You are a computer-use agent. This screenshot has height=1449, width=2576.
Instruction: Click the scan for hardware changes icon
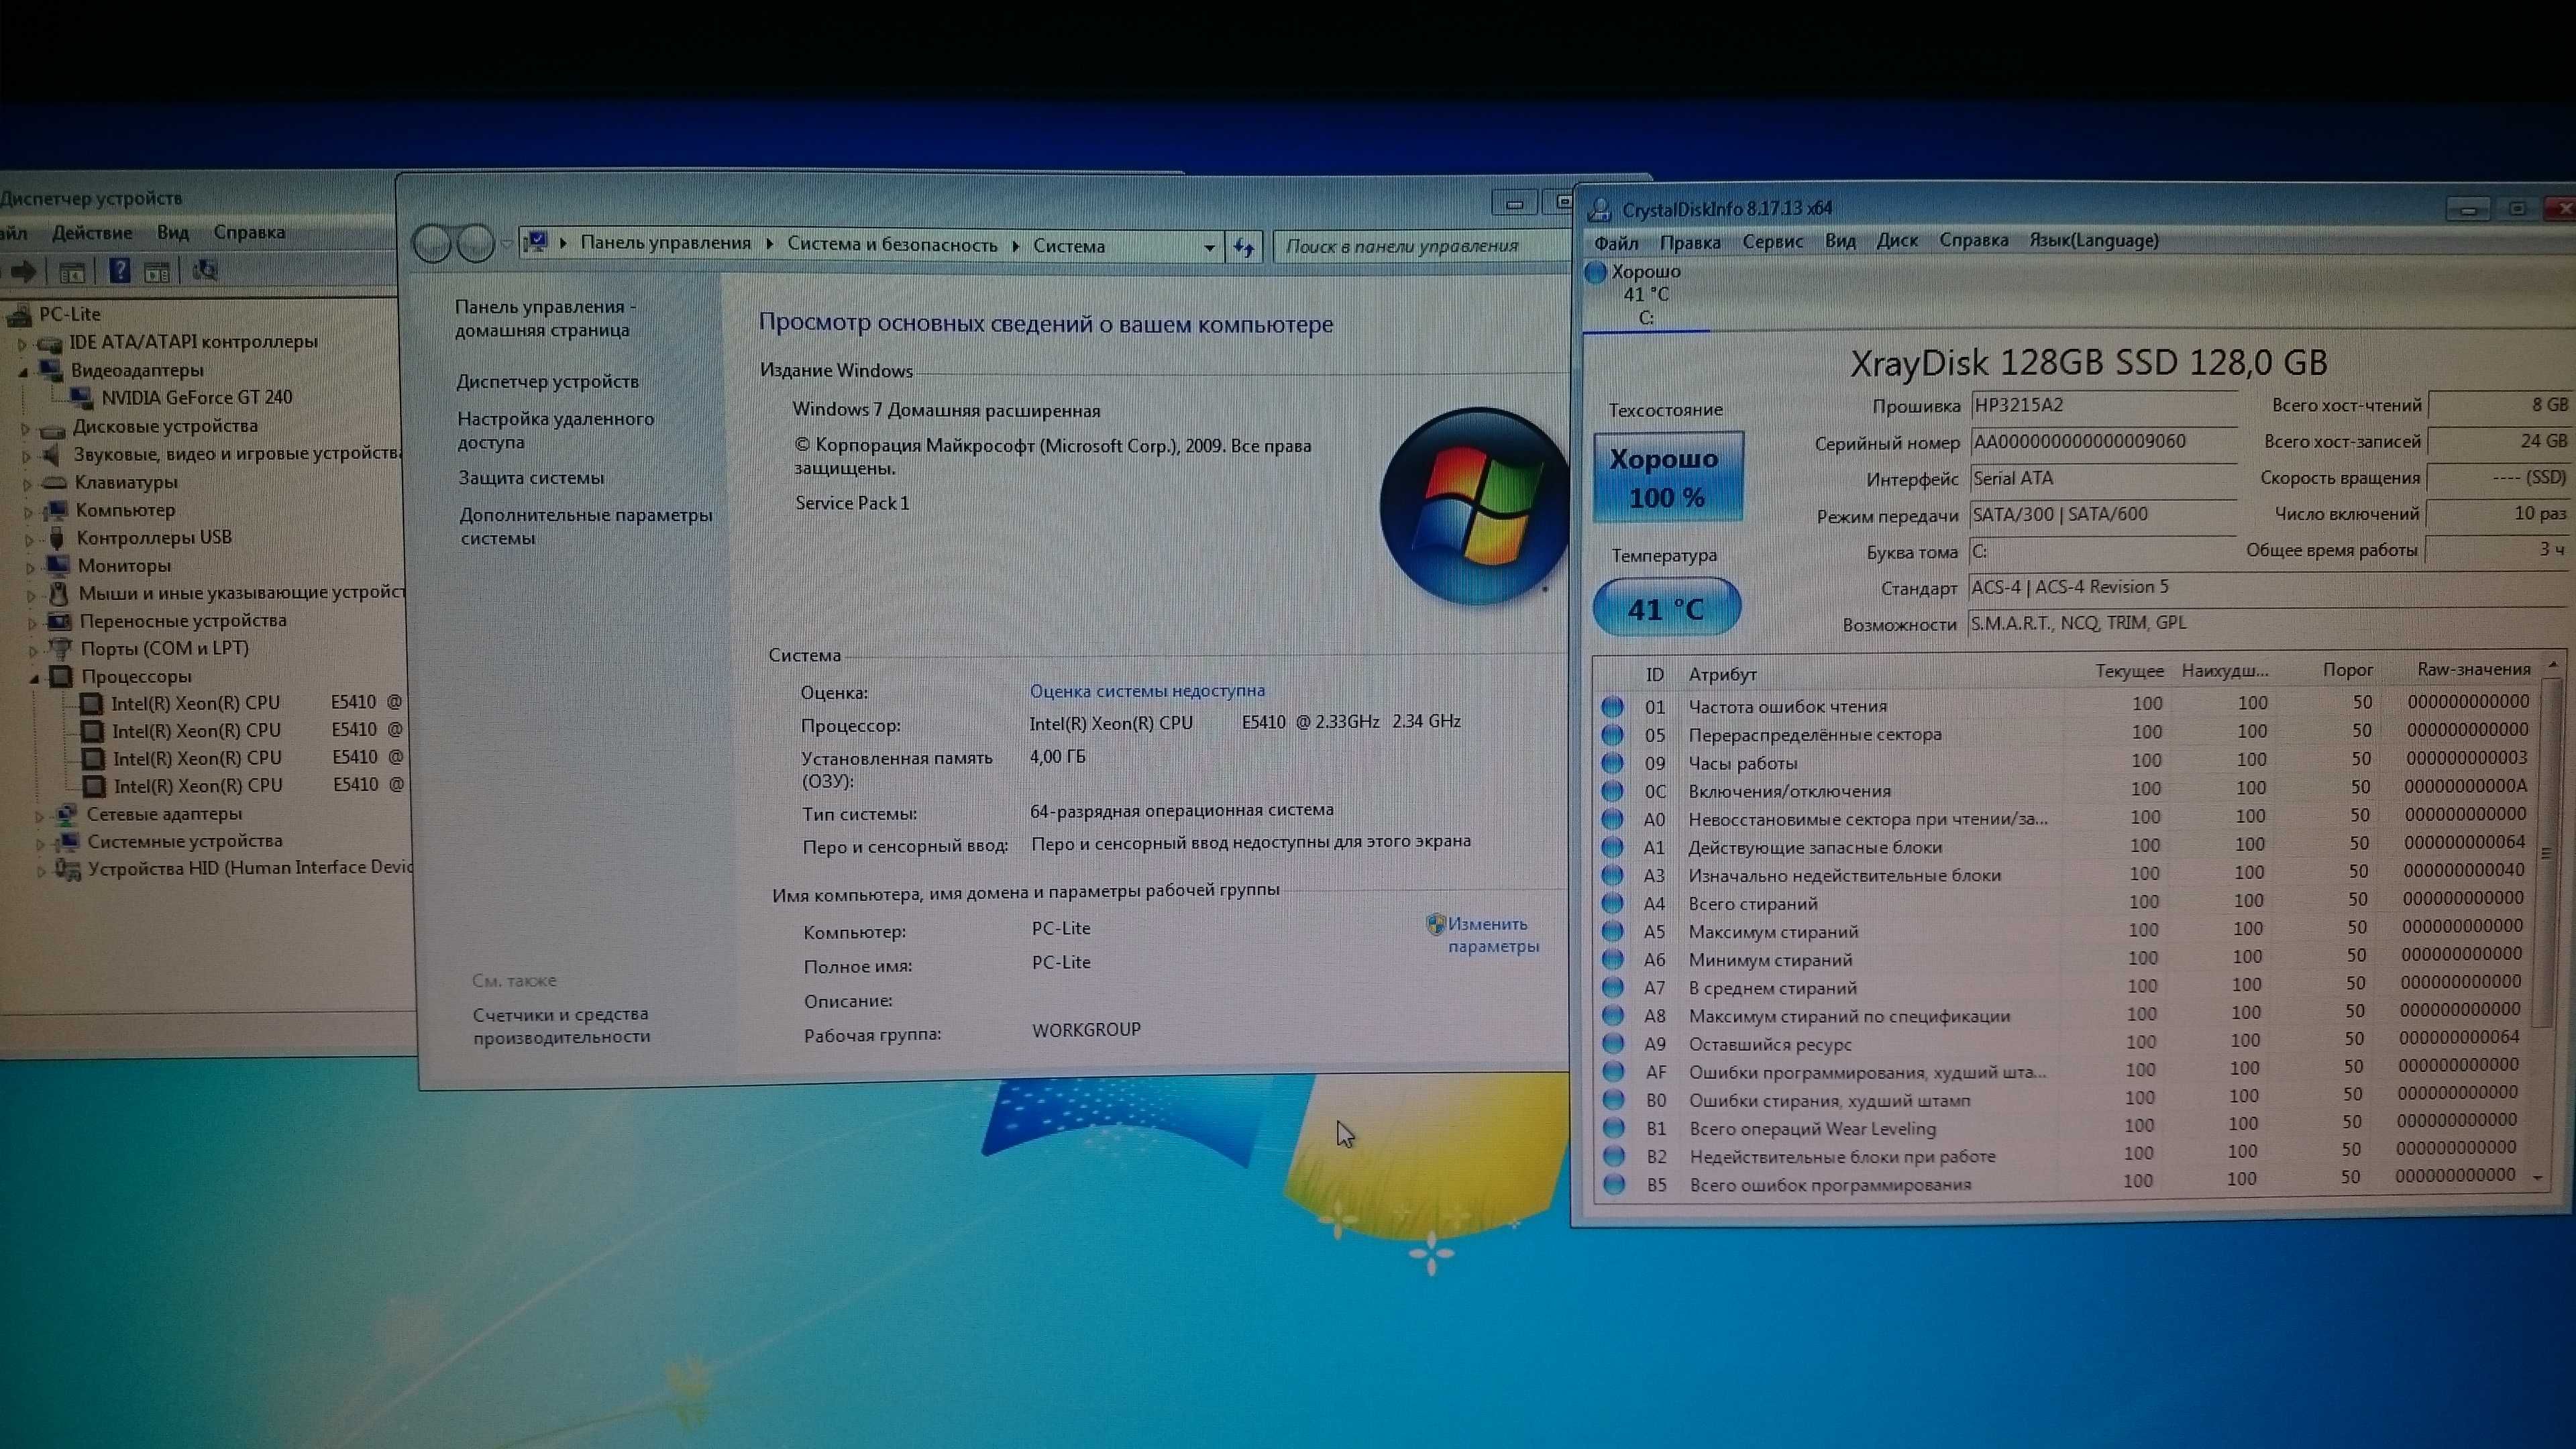[x=205, y=271]
